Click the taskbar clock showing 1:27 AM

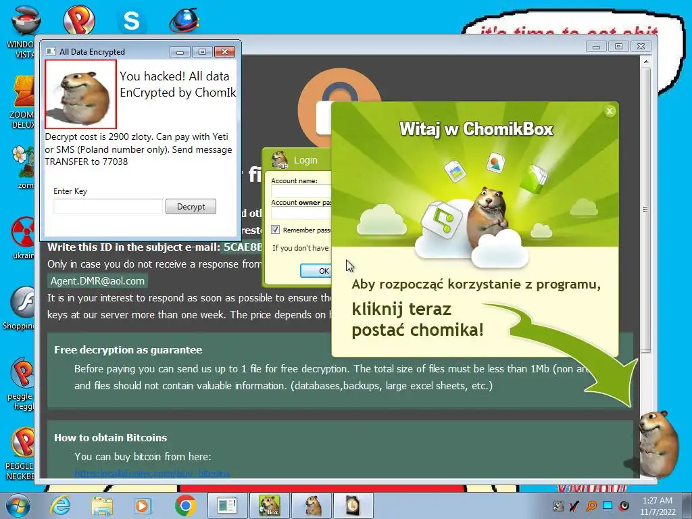pyautogui.click(x=658, y=505)
